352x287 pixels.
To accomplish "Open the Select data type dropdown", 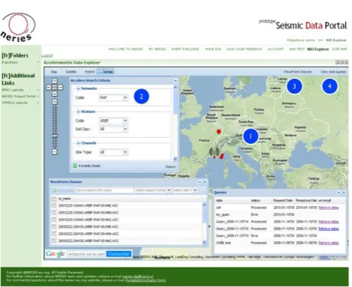I will (x=195, y=190).
